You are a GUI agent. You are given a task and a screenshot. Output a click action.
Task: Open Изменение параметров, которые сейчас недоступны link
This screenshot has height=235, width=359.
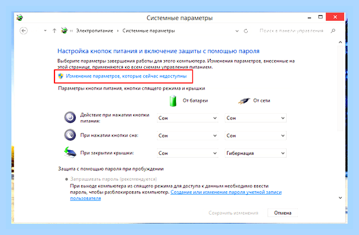pos(126,76)
